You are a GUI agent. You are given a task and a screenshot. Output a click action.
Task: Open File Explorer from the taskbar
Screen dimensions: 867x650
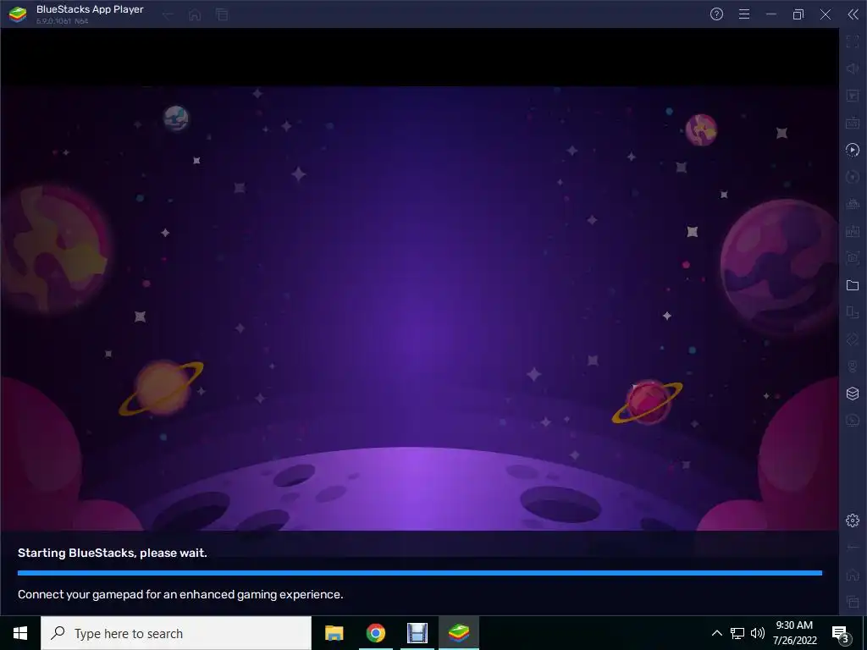click(334, 633)
